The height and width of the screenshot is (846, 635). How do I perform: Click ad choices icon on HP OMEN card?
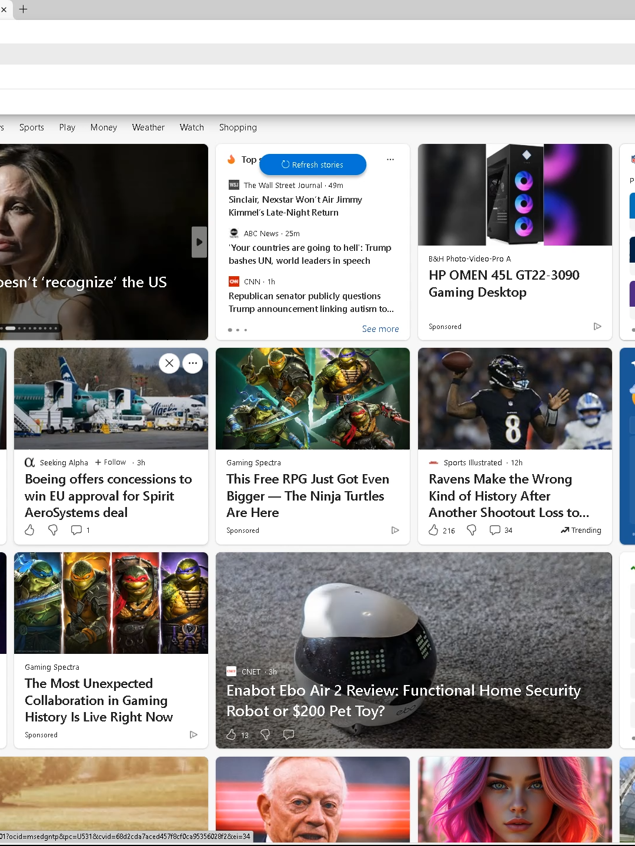pyautogui.click(x=597, y=326)
